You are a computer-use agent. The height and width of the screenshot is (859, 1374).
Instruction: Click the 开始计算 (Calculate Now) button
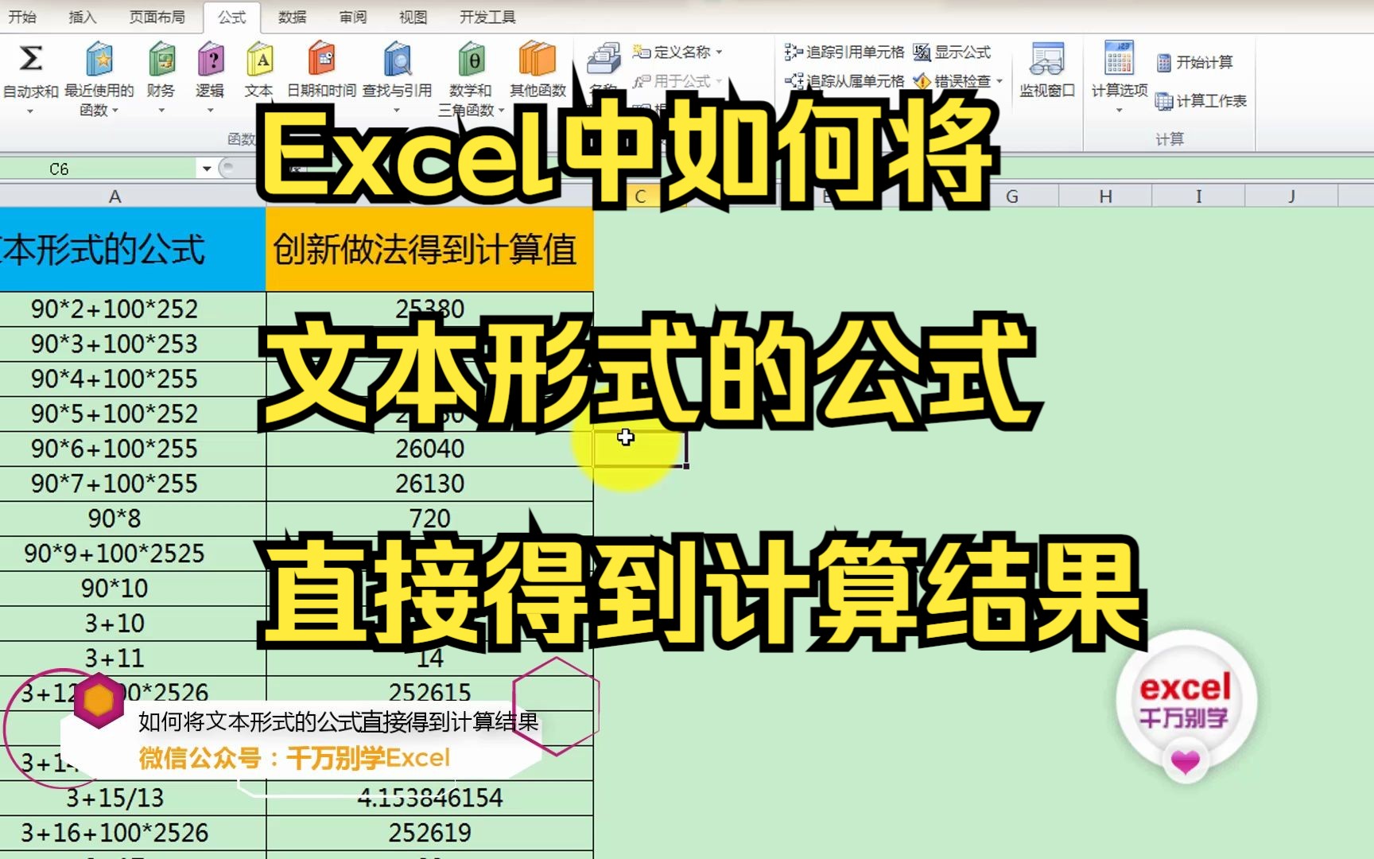pyautogui.click(x=1201, y=62)
